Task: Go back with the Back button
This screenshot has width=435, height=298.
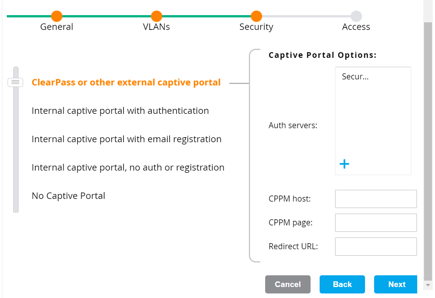Action: [342, 284]
